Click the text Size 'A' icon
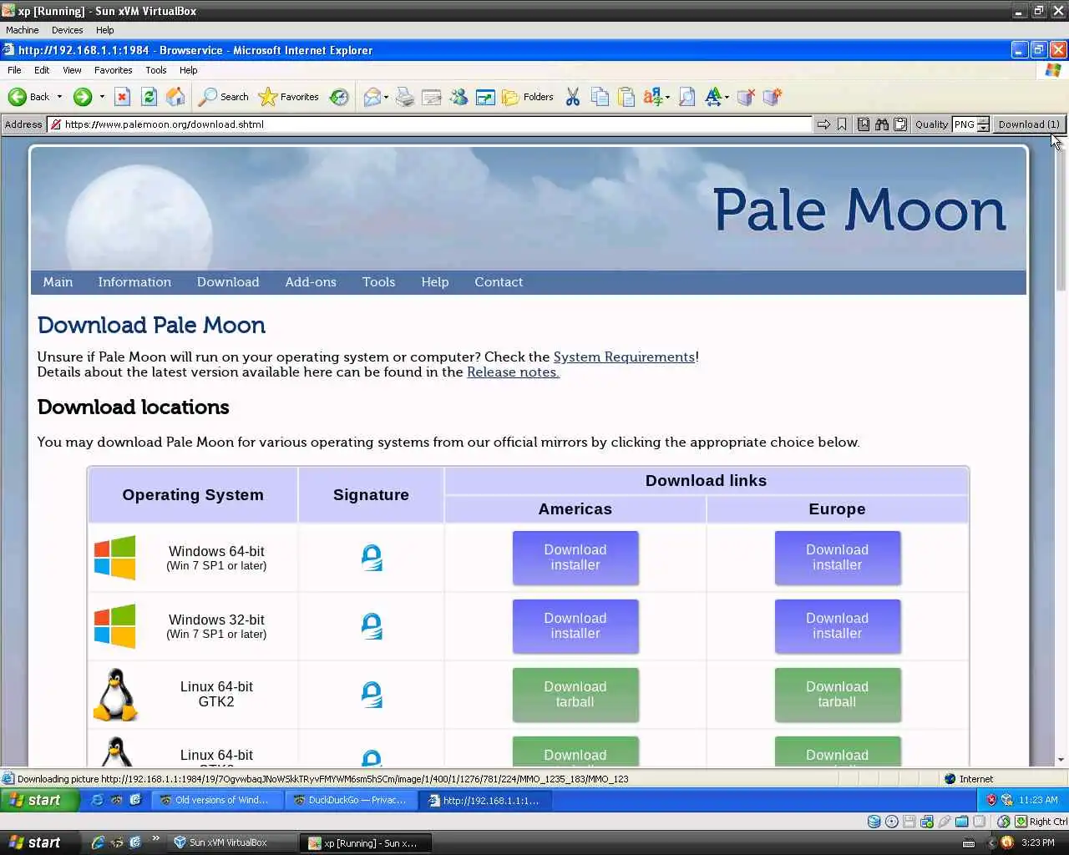 (x=712, y=97)
